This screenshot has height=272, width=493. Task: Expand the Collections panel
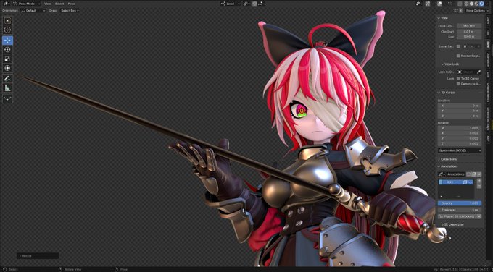coord(448,159)
